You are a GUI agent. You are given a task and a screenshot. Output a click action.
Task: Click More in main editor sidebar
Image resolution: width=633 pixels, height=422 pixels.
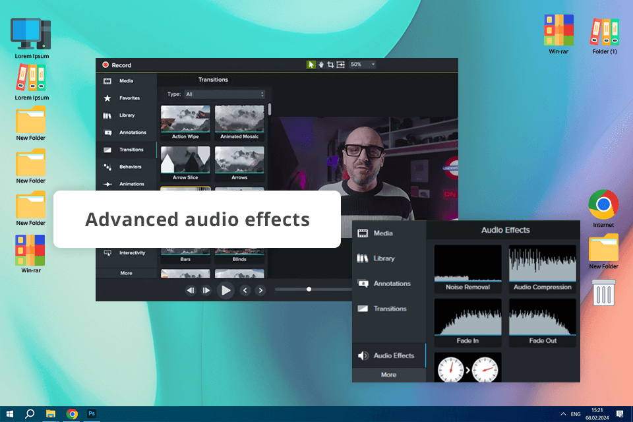tap(126, 273)
